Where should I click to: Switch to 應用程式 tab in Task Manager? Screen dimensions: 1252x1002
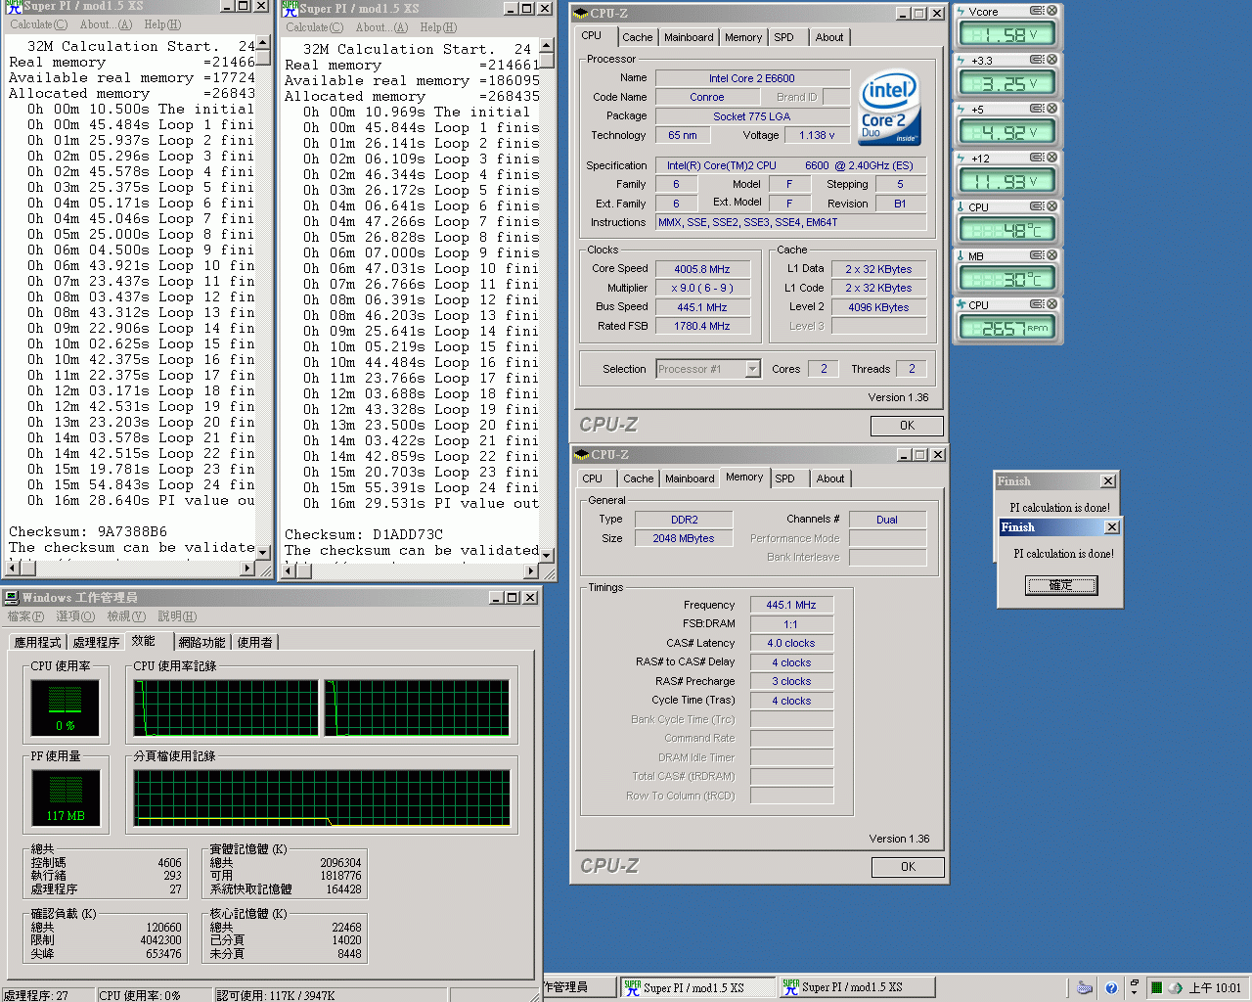[x=37, y=642]
